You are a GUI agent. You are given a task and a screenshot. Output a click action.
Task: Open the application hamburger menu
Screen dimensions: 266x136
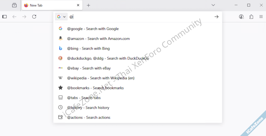(261, 17)
